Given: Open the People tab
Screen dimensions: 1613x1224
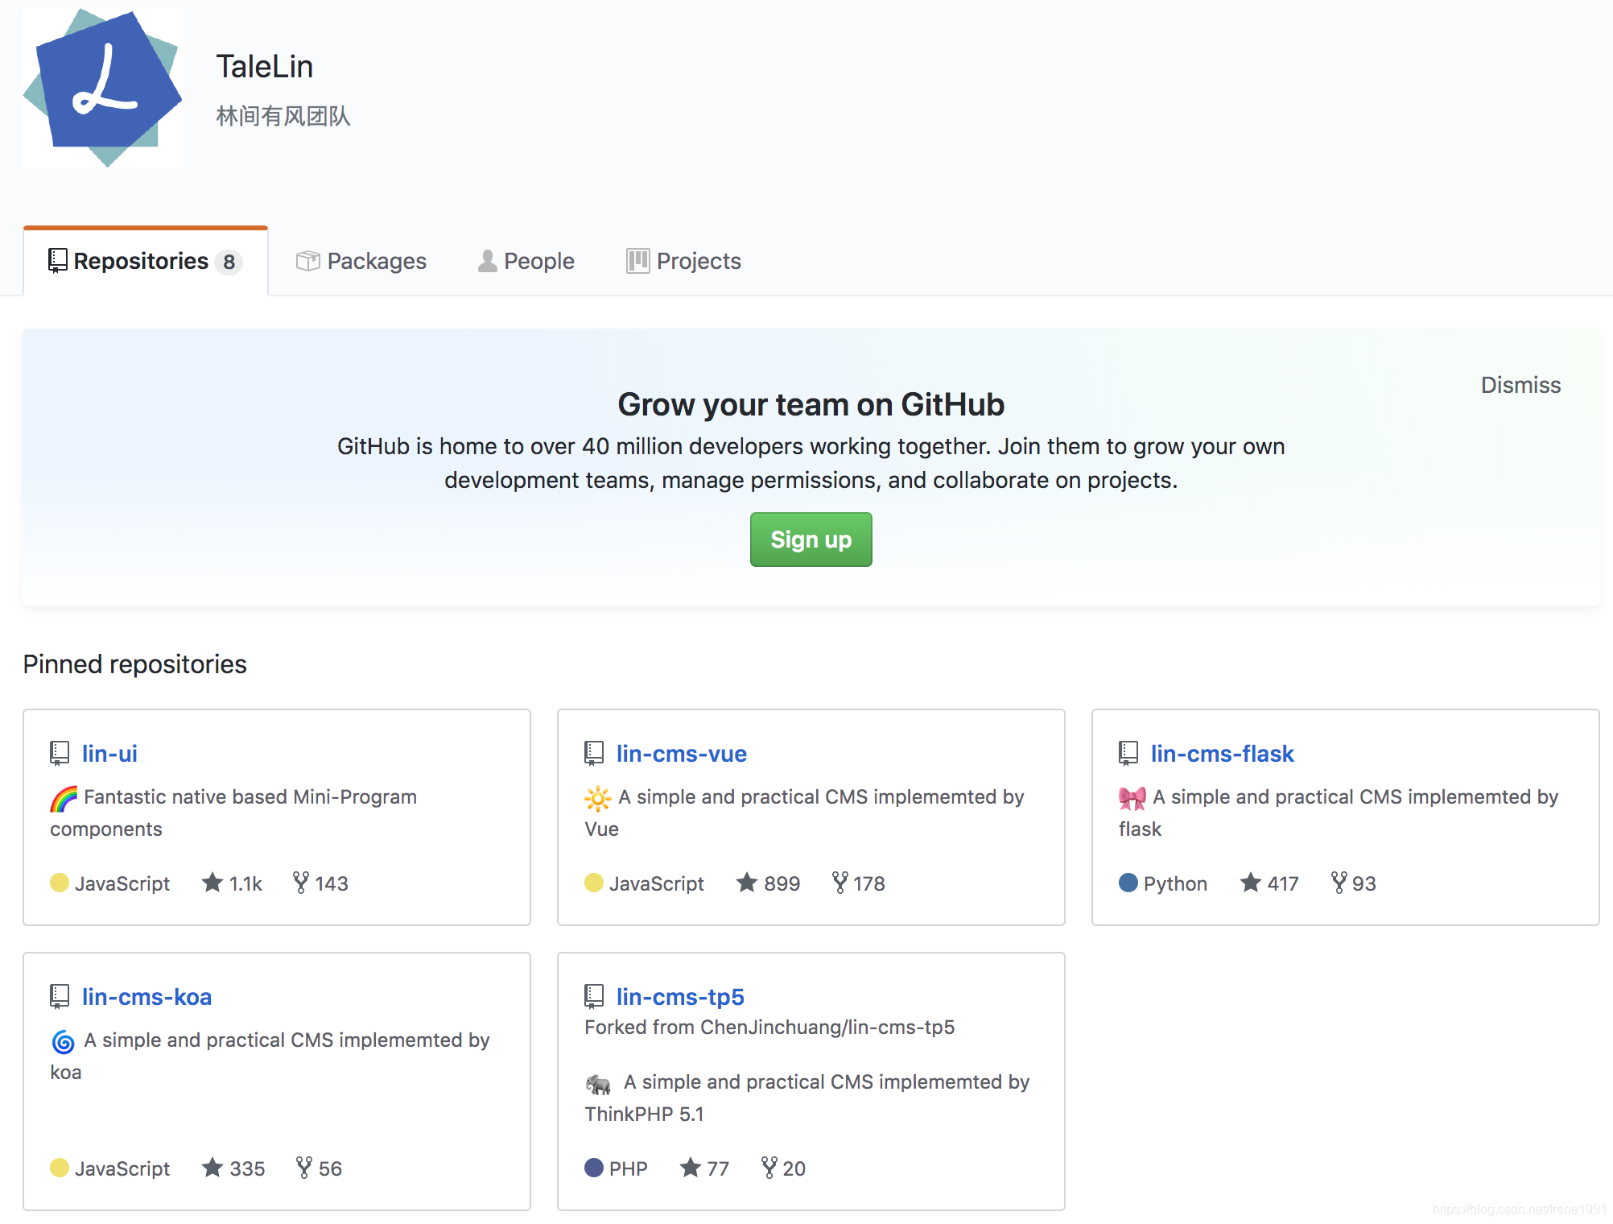Looking at the screenshot, I should point(526,261).
